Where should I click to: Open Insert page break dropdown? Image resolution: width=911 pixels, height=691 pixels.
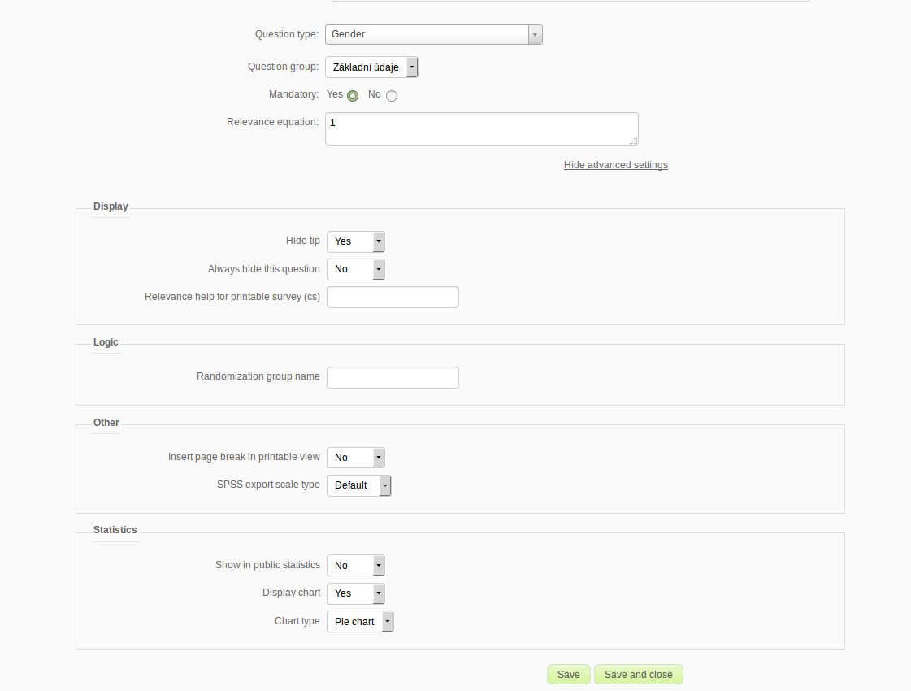point(355,458)
